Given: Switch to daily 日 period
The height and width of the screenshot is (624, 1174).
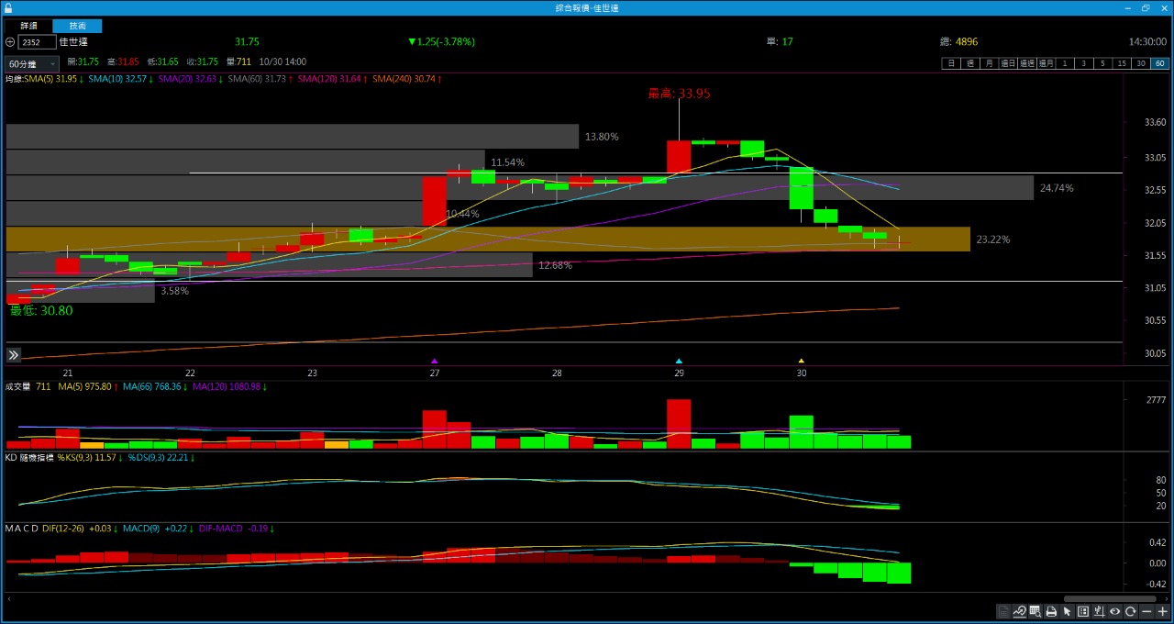Looking at the screenshot, I should pos(951,63).
